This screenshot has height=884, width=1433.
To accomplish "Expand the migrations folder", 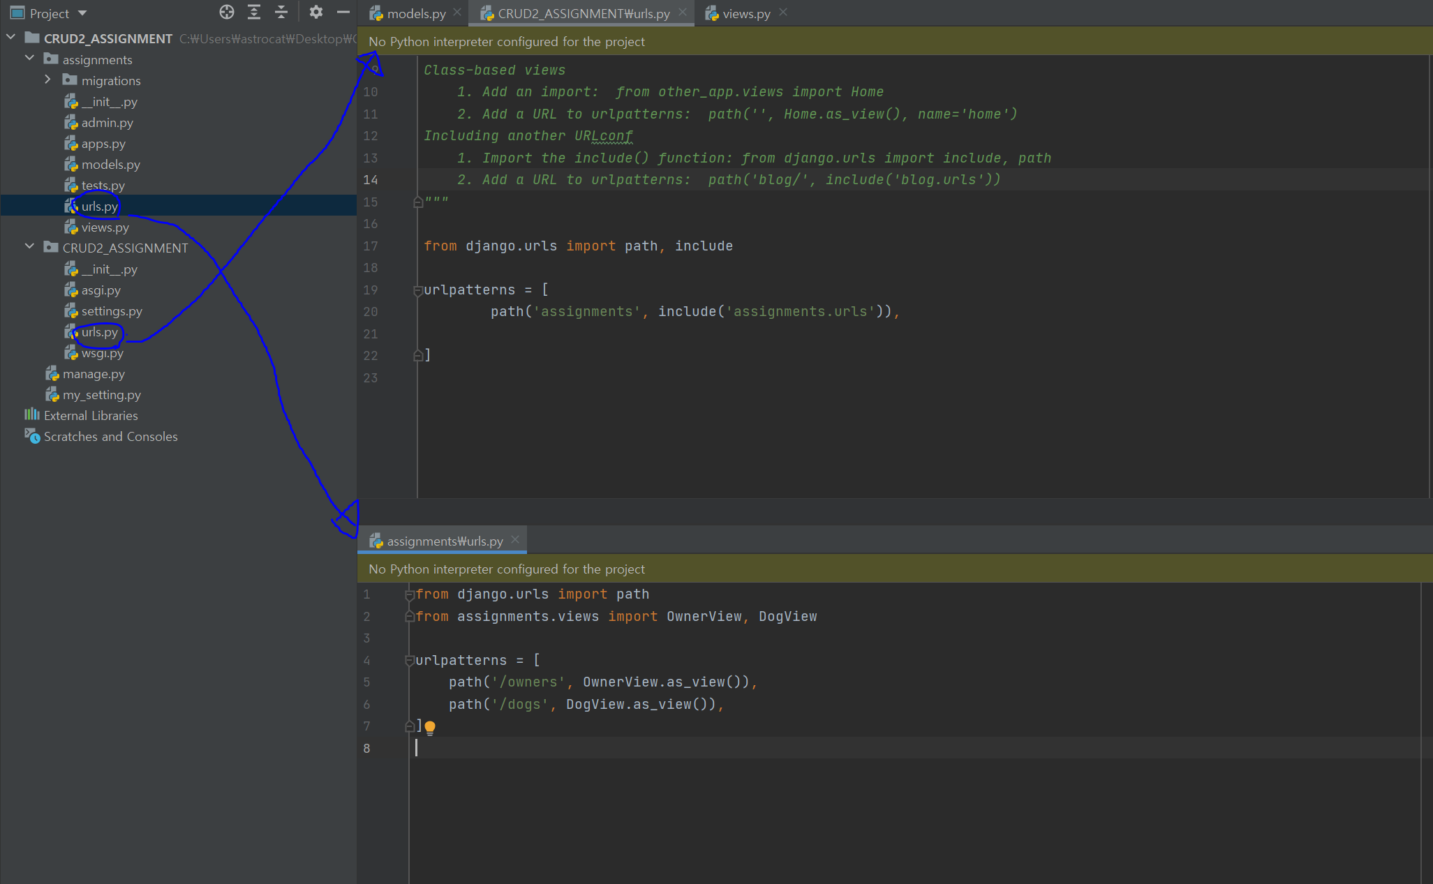I will click(47, 80).
